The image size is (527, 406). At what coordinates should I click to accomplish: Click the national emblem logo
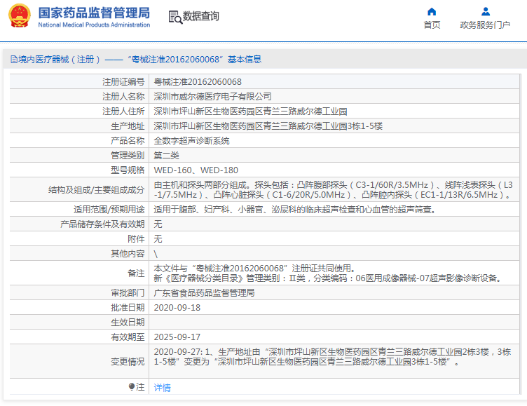point(19,15)
